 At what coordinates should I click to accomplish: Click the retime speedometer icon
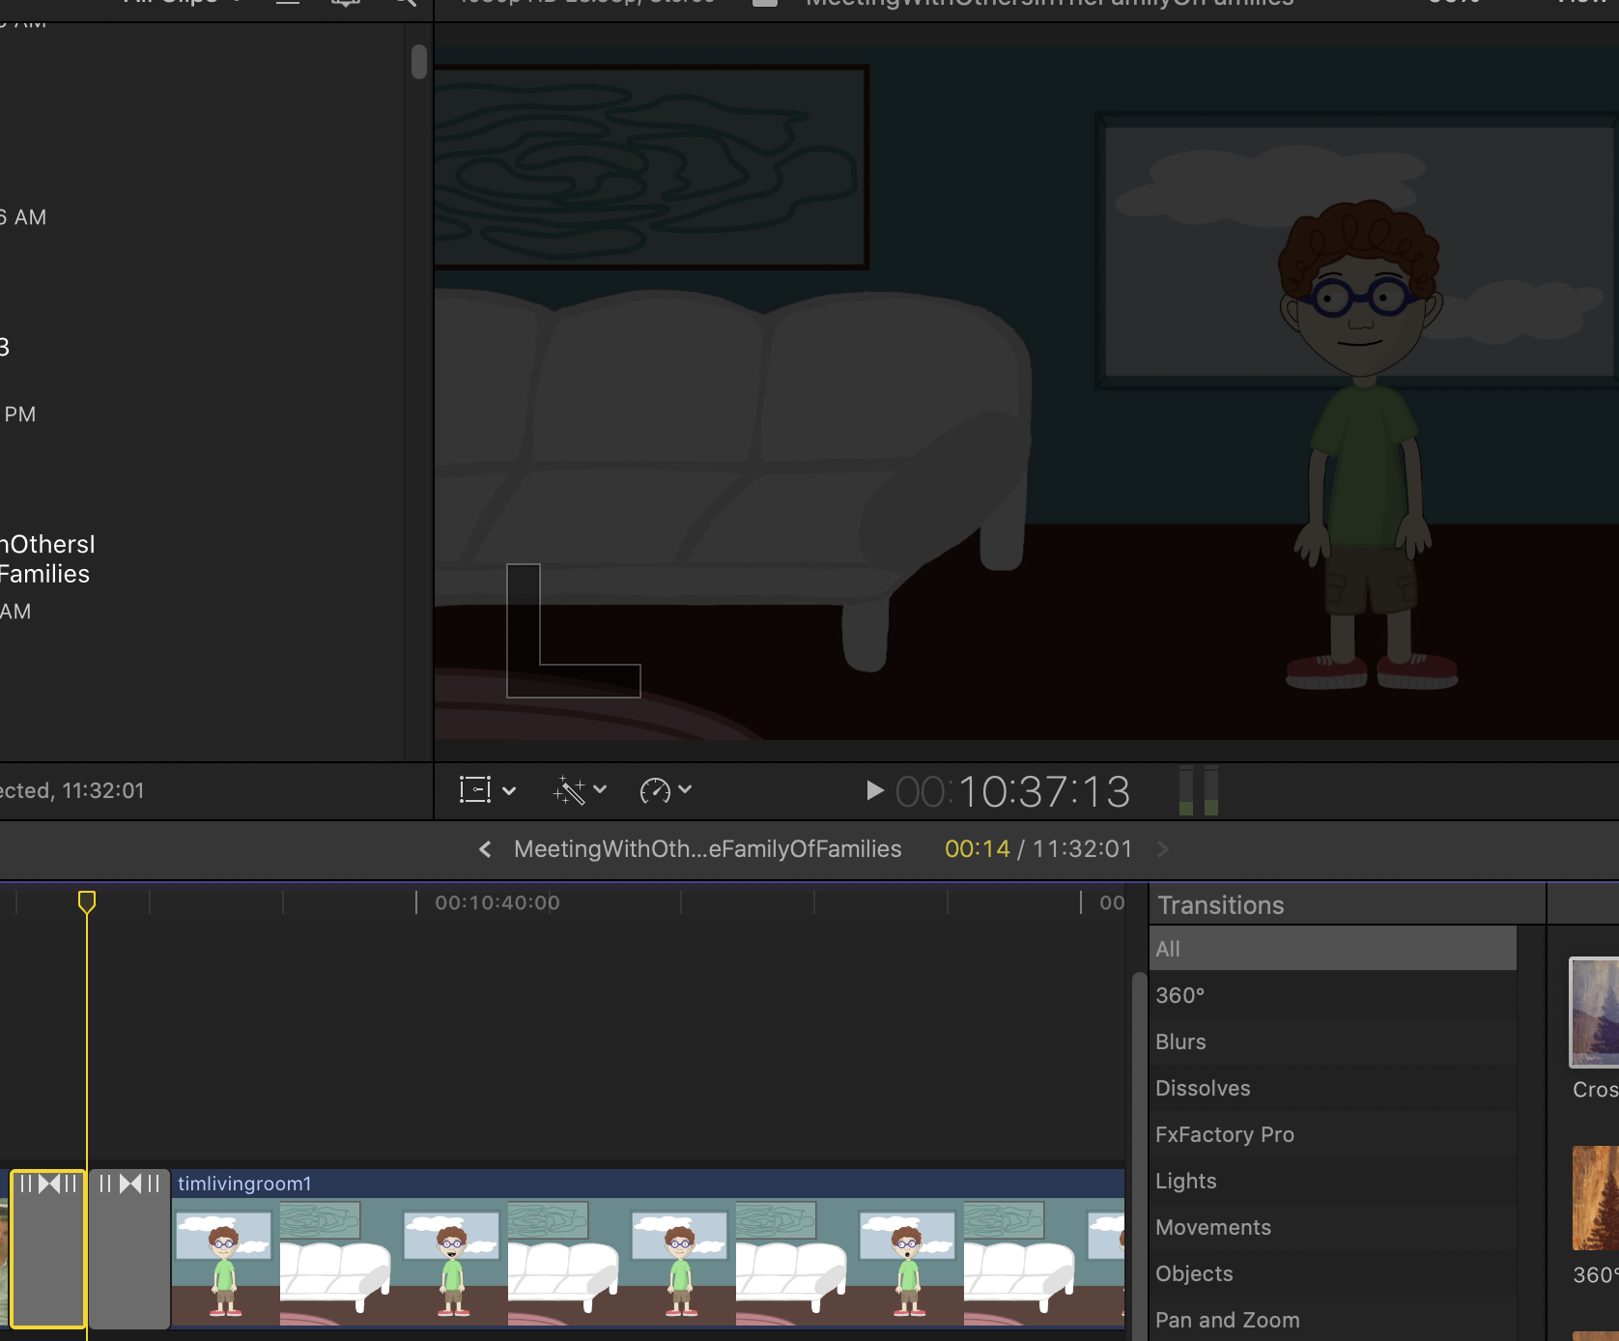point(655,790)
